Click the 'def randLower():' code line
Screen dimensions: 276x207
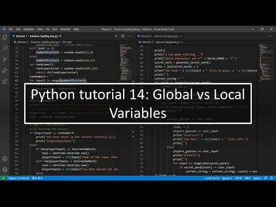click(42, 64)
